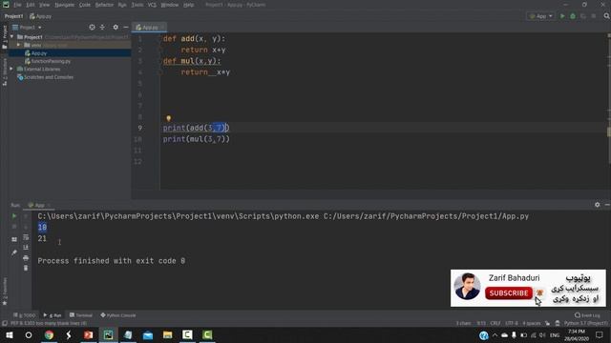Hide the Project tool window with minus icon
Screen dimensions: 611x343
click(x=125, y=28)
